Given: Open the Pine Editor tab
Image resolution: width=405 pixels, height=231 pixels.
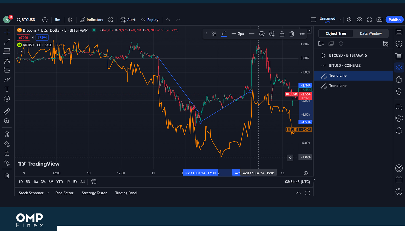Looking at the screenshot, I should pyautogui.click(x=64, y=193).
